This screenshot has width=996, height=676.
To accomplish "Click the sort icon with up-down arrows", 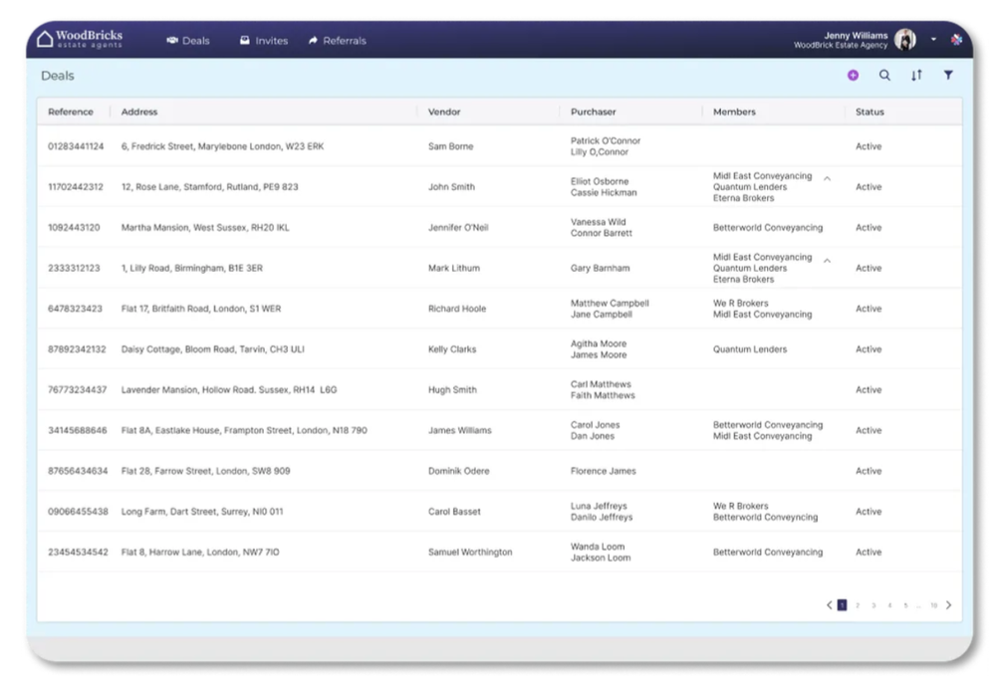I will pyautogui.click(x=916, y=75).
